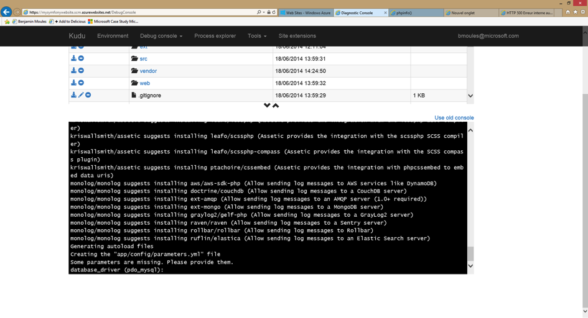Open browser home page icon
This screenshot has height=318, width=588.
(x=567, y=12)
